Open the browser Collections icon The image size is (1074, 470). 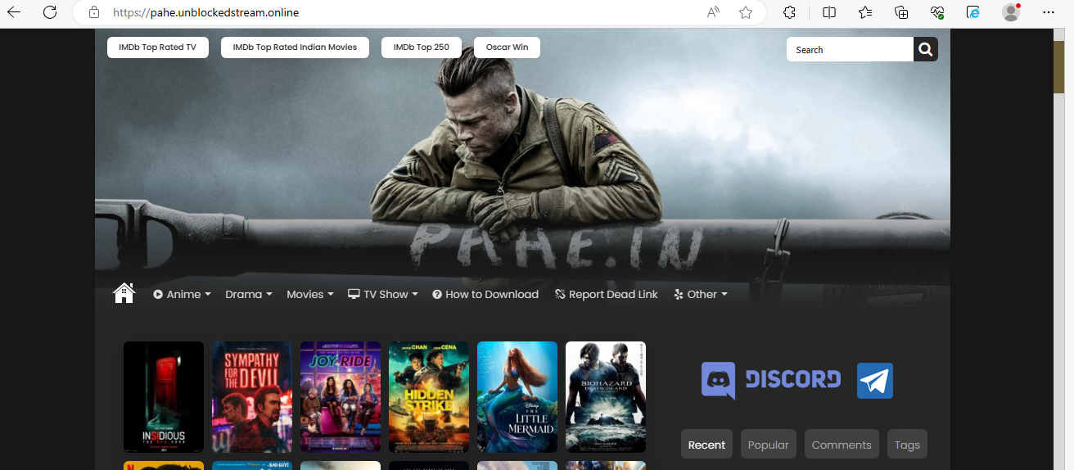[901, 12]
